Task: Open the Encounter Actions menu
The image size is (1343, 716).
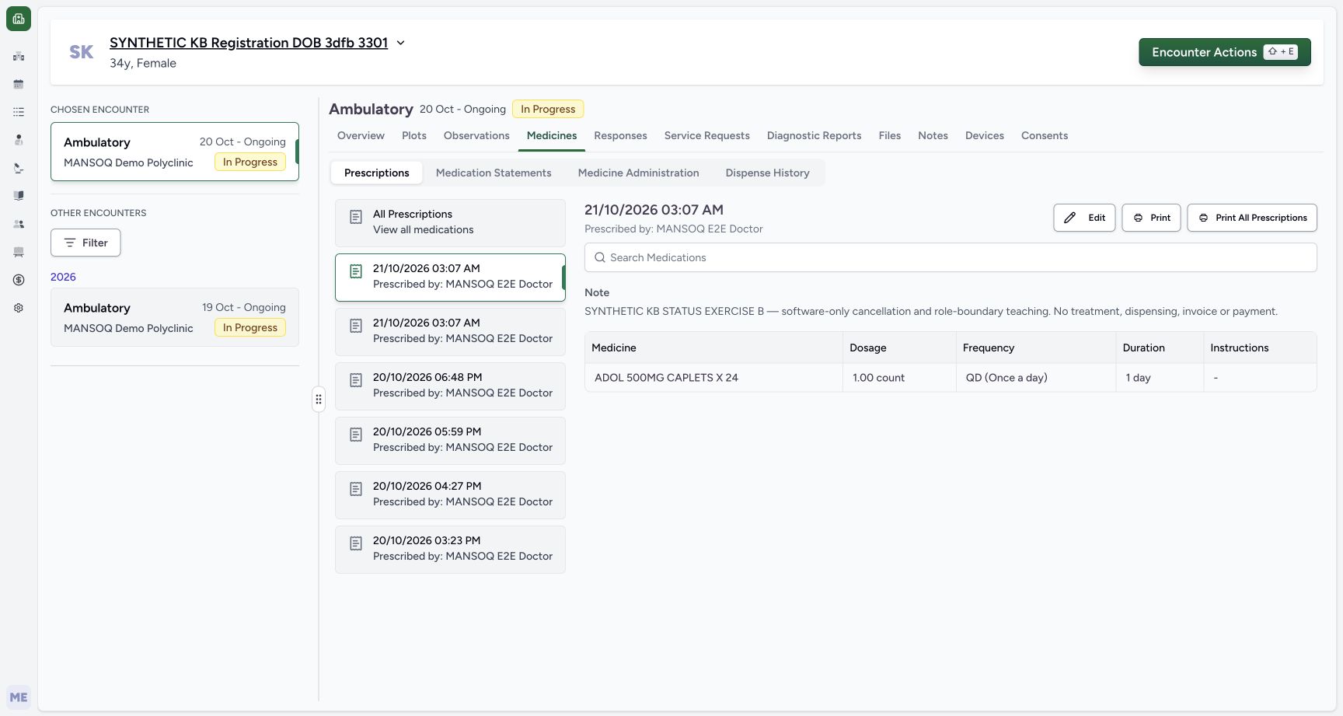Action: [x=1225, y=52]
